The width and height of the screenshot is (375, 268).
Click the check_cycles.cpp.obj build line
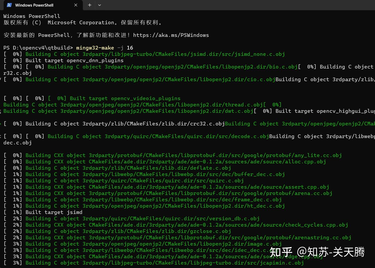pos(176,225)
